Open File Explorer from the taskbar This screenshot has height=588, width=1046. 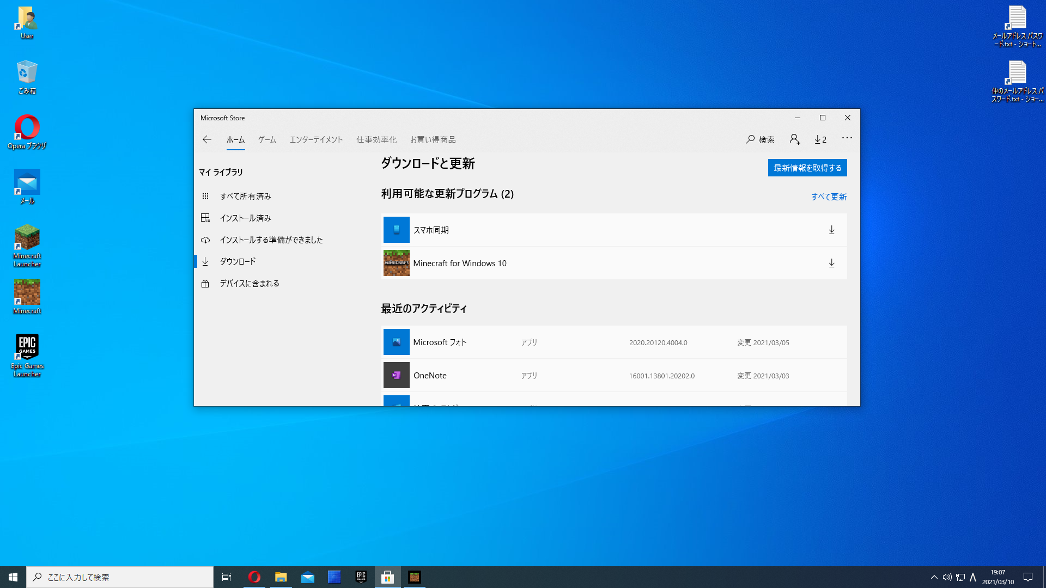pyautogui.click(x=281, y=577)
